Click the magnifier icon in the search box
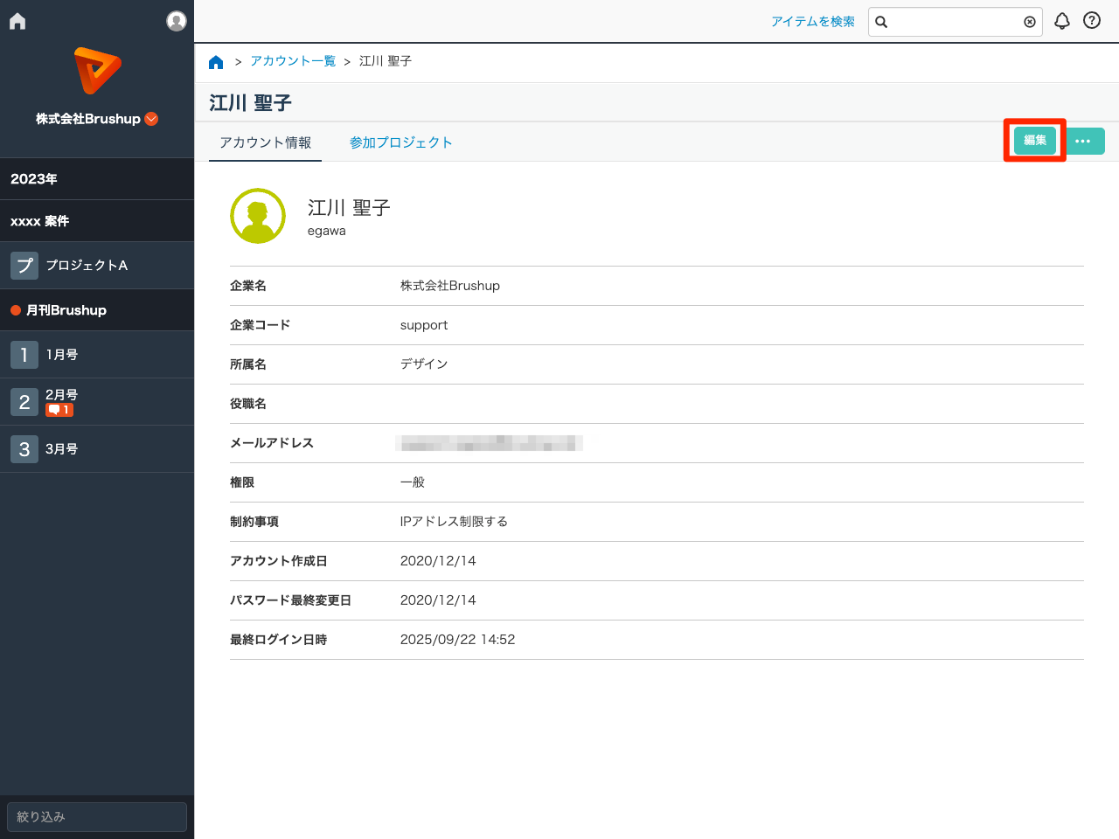Viewport: 1119px width, 839px height. point(880,22)
